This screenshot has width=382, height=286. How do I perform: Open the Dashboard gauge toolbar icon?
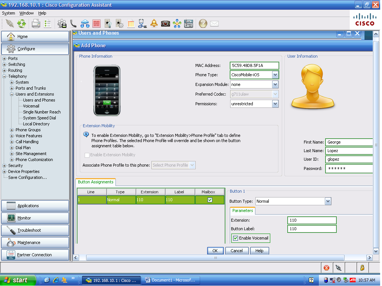(166, 24)
